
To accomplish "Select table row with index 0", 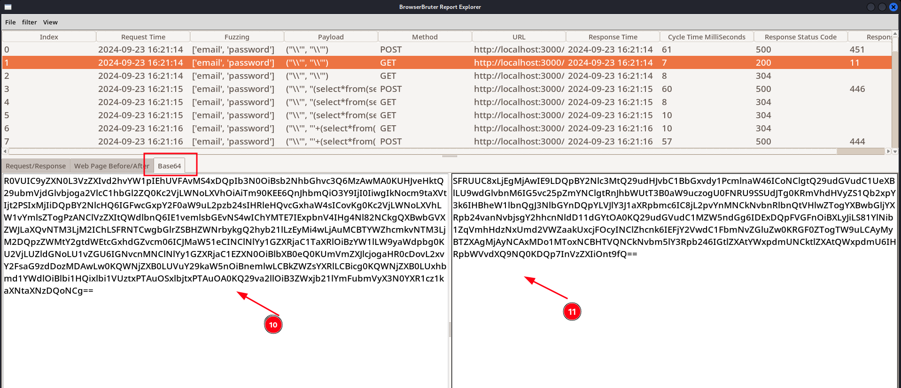I will [x=447, y=49].
